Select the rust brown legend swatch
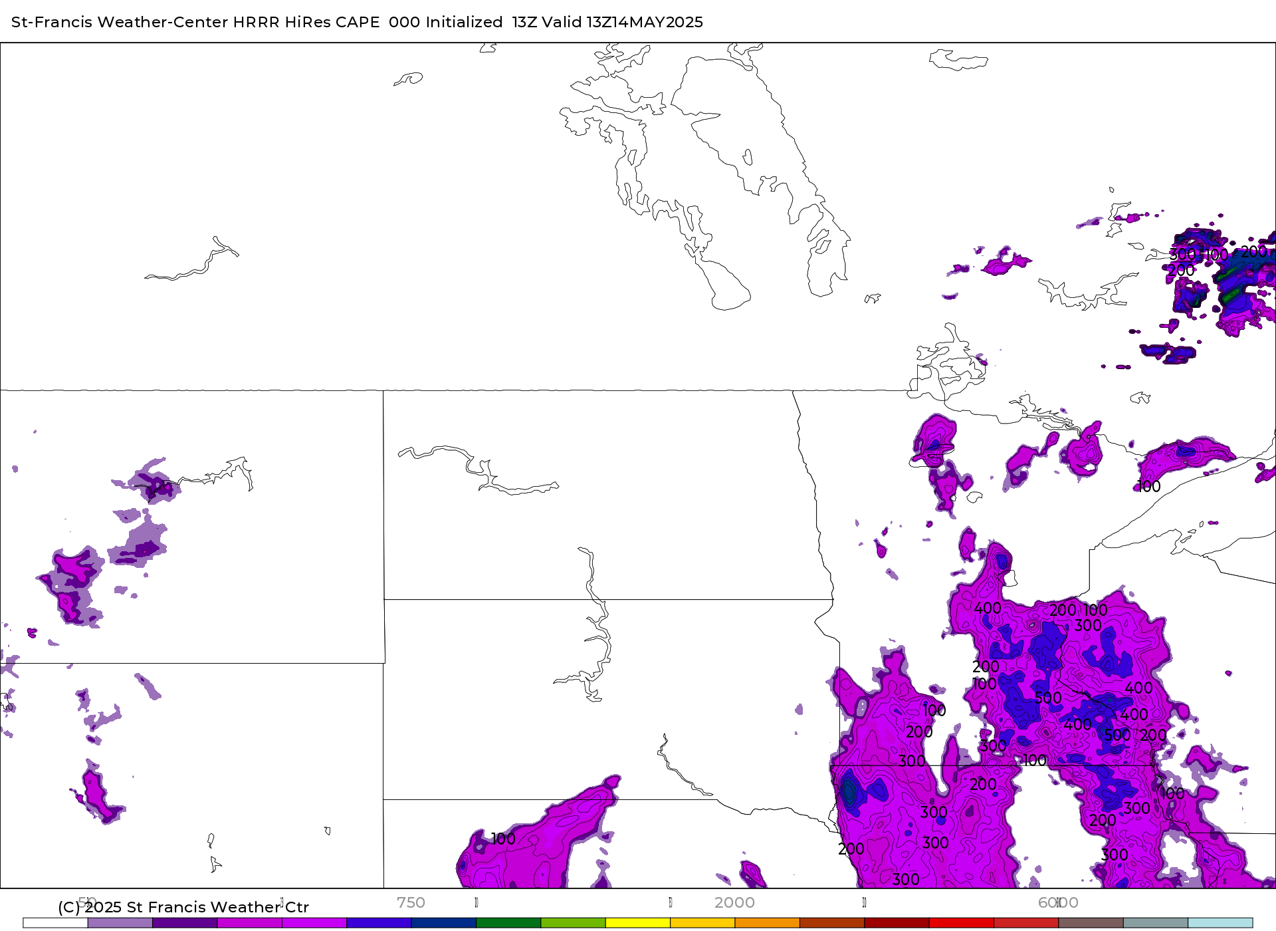This screenshot has height=931, width=1276. tap(832, 923)
